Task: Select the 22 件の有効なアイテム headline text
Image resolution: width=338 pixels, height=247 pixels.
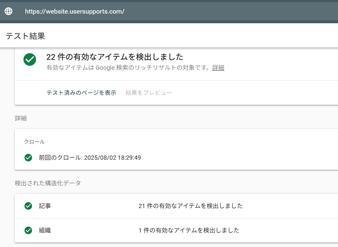Action: tap(115, 57)
